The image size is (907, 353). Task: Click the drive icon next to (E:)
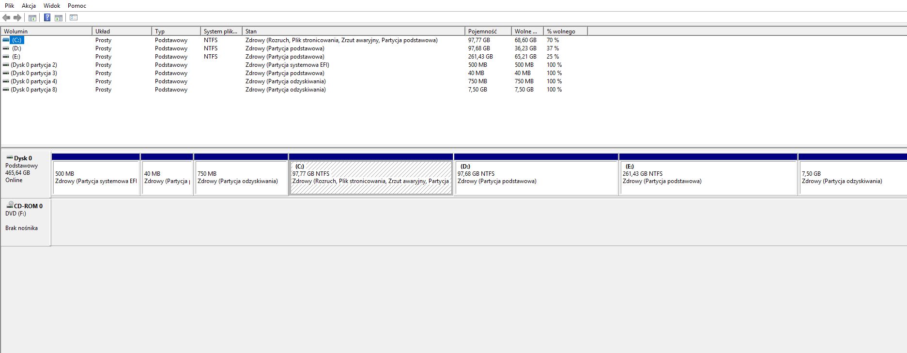[x=6, y=57]
